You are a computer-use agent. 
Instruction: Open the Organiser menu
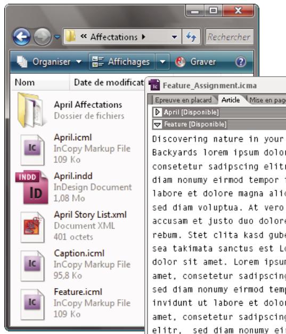click(57, 62)
